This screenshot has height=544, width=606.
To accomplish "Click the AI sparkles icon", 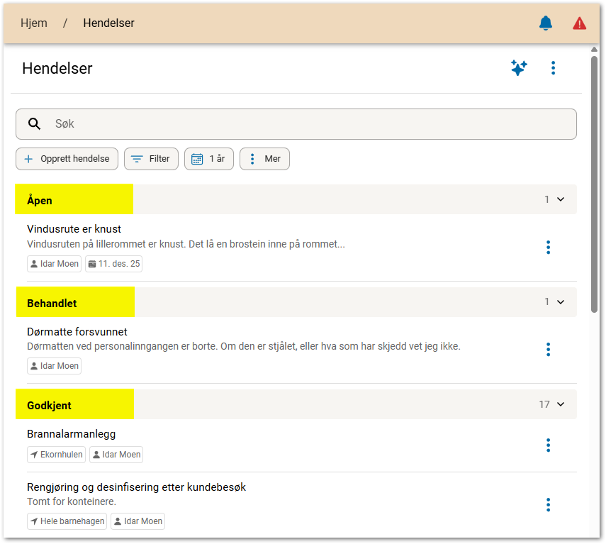I will tap(519, 68).
